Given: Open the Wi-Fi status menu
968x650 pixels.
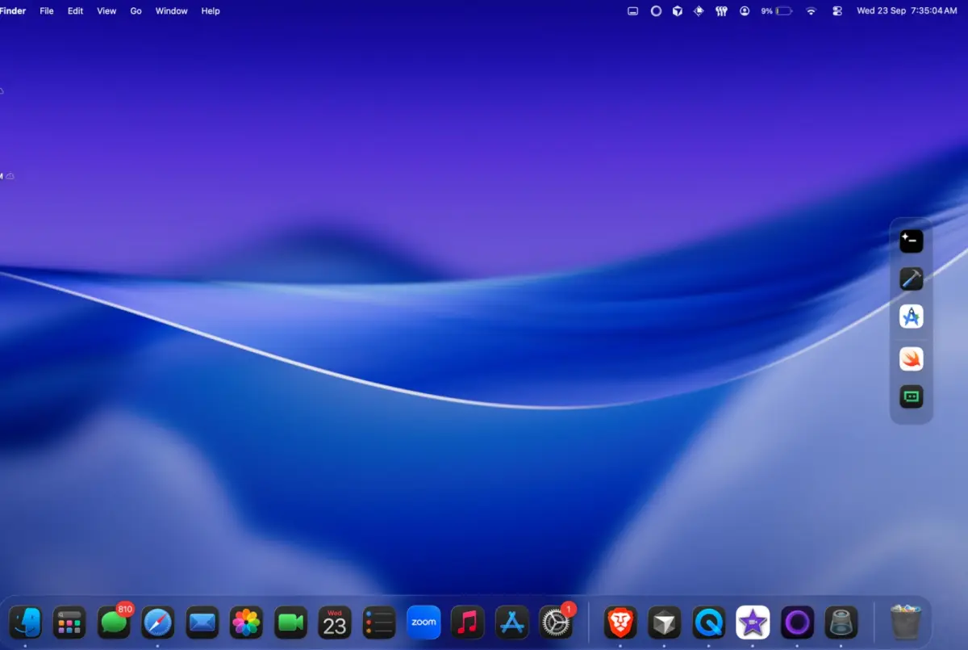Looking at the screenshot, I should point(812,11).
